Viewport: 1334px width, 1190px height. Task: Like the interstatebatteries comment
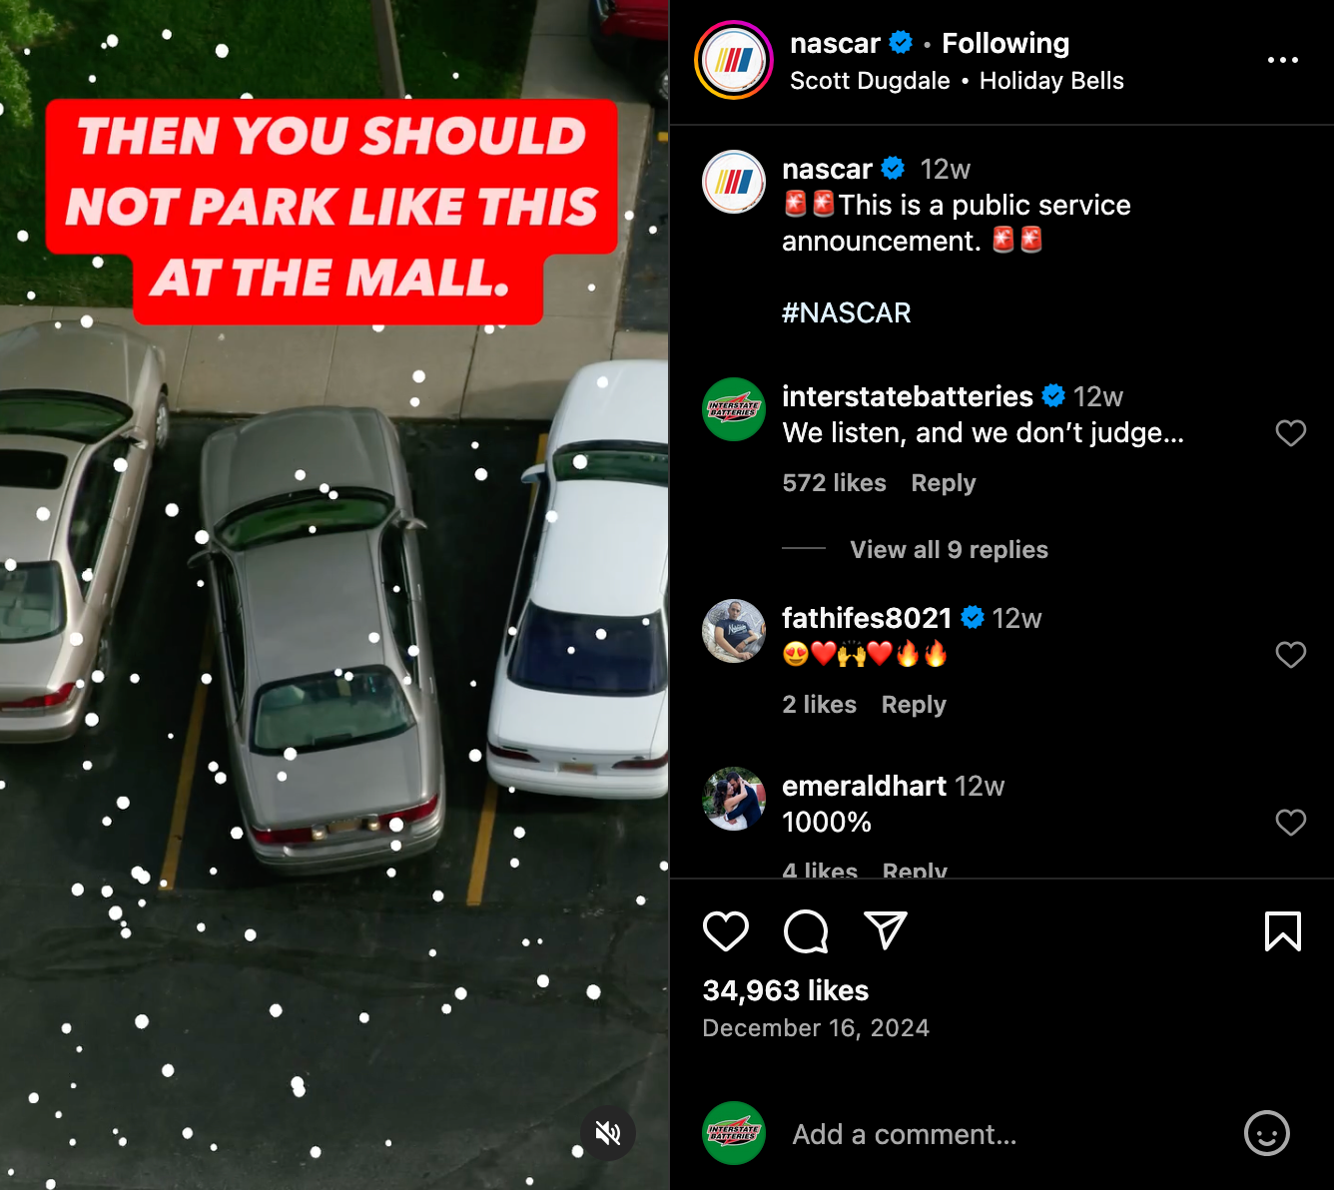click(x=1291, y=433)
